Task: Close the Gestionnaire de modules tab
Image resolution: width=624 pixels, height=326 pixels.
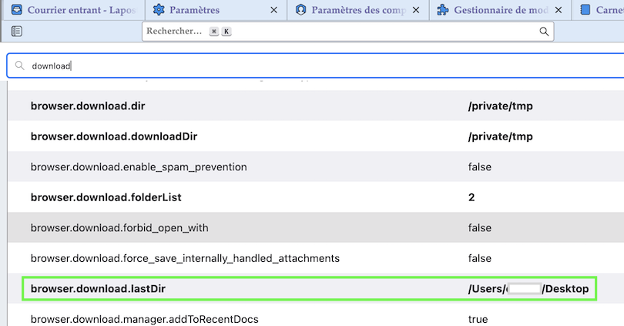Action: (x=559, y=10)
